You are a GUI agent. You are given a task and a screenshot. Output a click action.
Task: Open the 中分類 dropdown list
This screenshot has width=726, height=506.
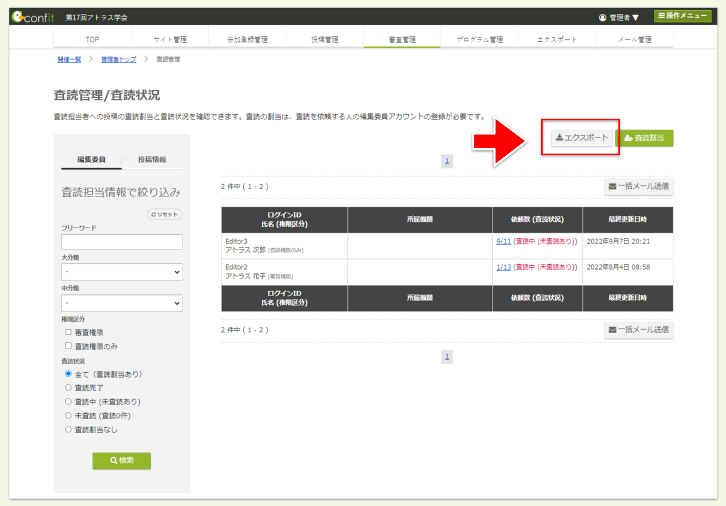click(x=122, y=303)
